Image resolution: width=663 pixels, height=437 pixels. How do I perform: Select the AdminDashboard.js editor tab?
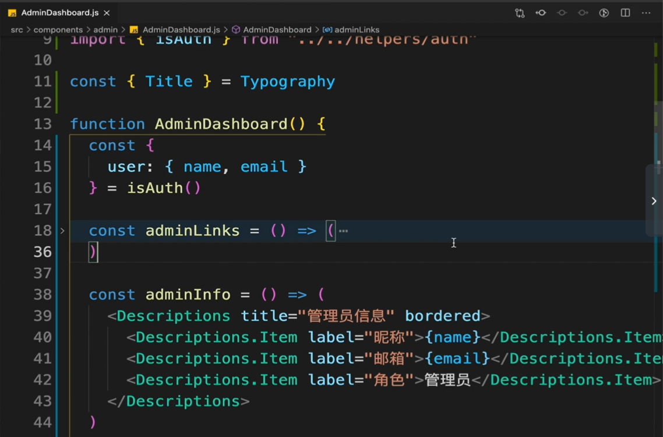pyautogui.click(x=59, y=13)
